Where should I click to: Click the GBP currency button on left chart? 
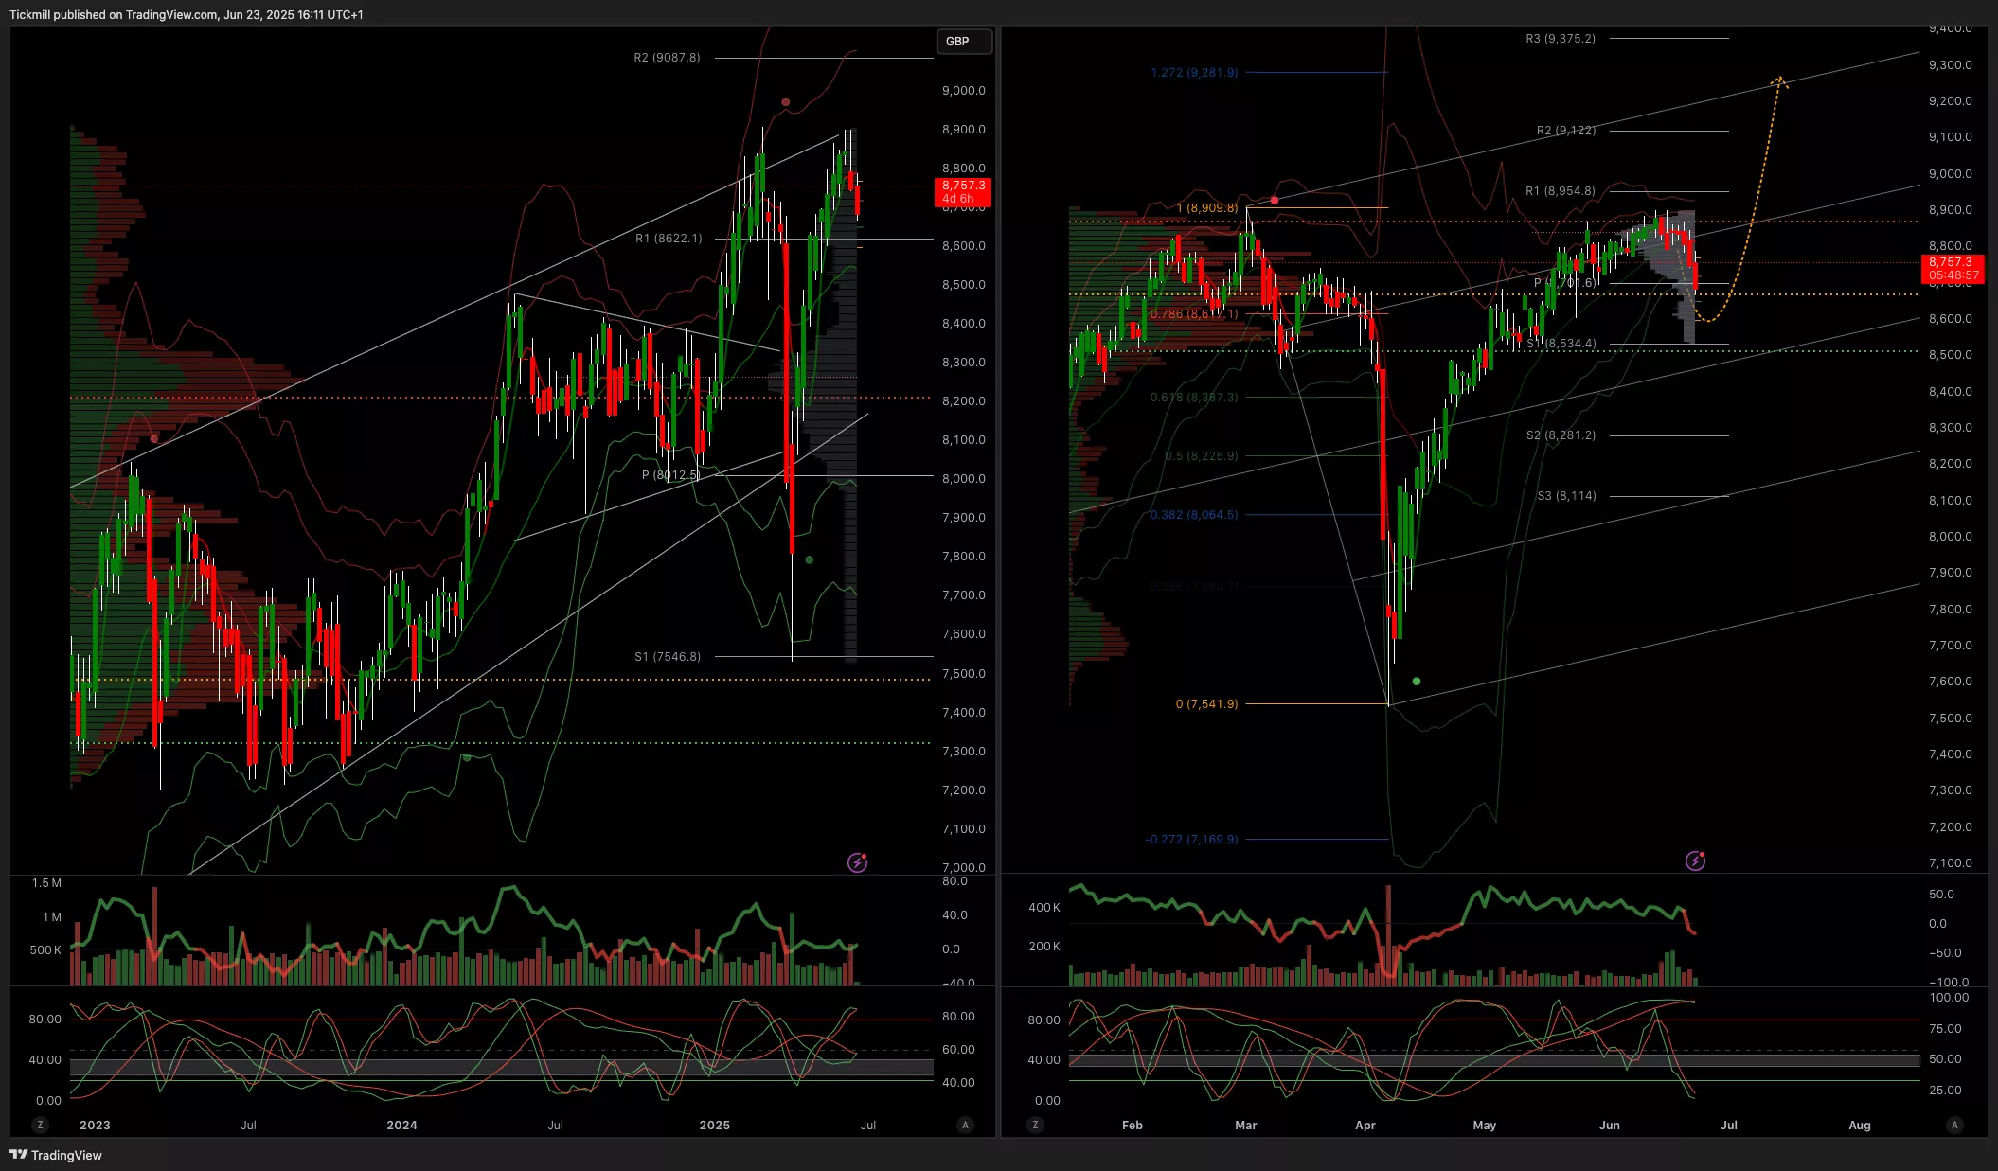point(963,42)
